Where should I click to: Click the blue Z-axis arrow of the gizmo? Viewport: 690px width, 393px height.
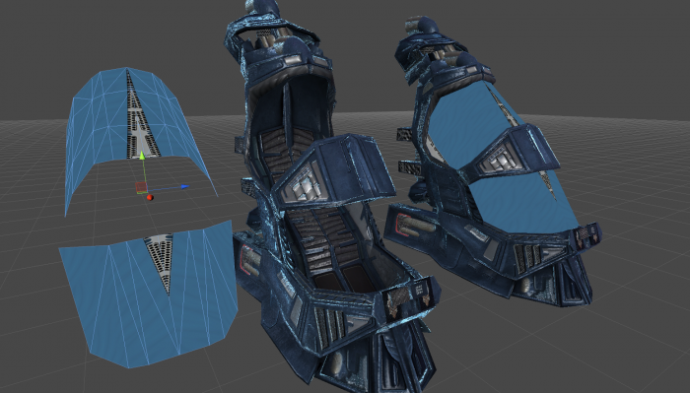185,187
